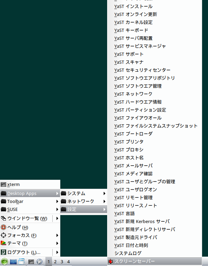The image size is (208, 266).
Task: Click the スクリーンセーバー icon
Action: 111,261
